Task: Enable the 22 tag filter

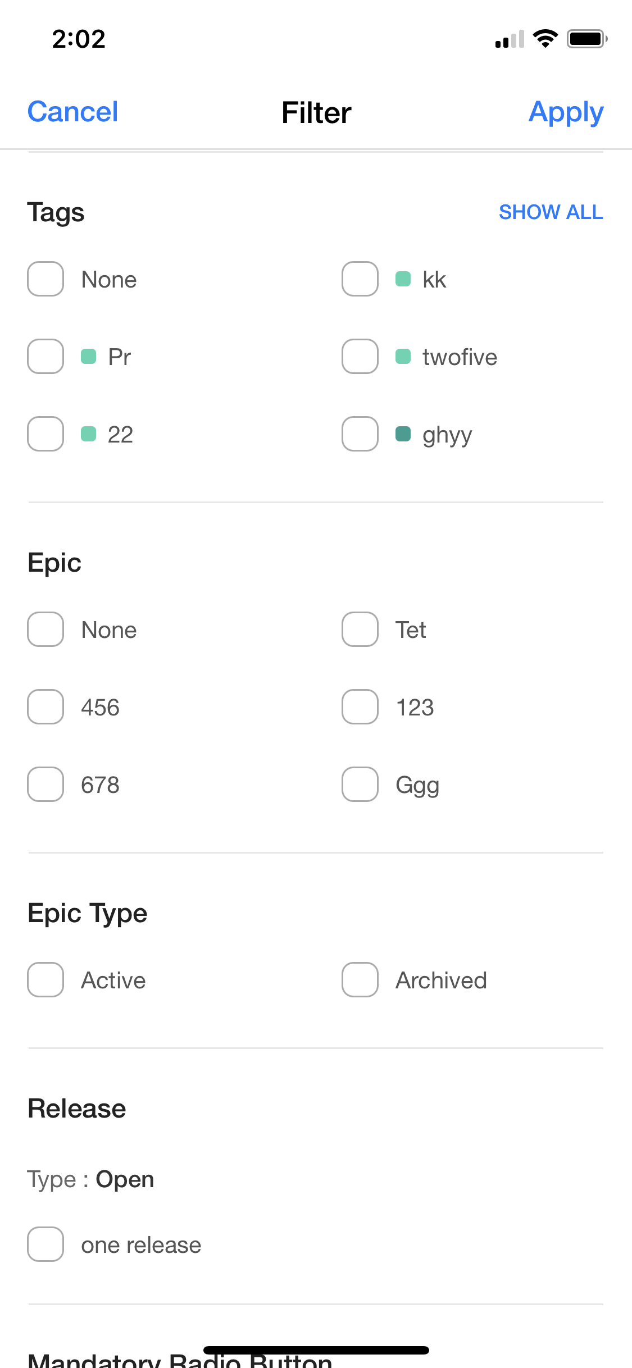Action: (45, 434)
